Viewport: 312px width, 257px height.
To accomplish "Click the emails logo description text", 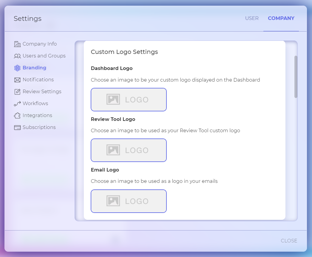I will pos(154,181).
